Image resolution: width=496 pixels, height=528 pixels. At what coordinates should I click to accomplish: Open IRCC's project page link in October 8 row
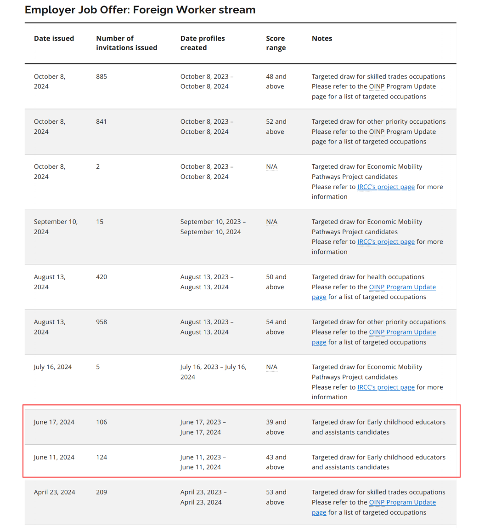click(386, 187)
